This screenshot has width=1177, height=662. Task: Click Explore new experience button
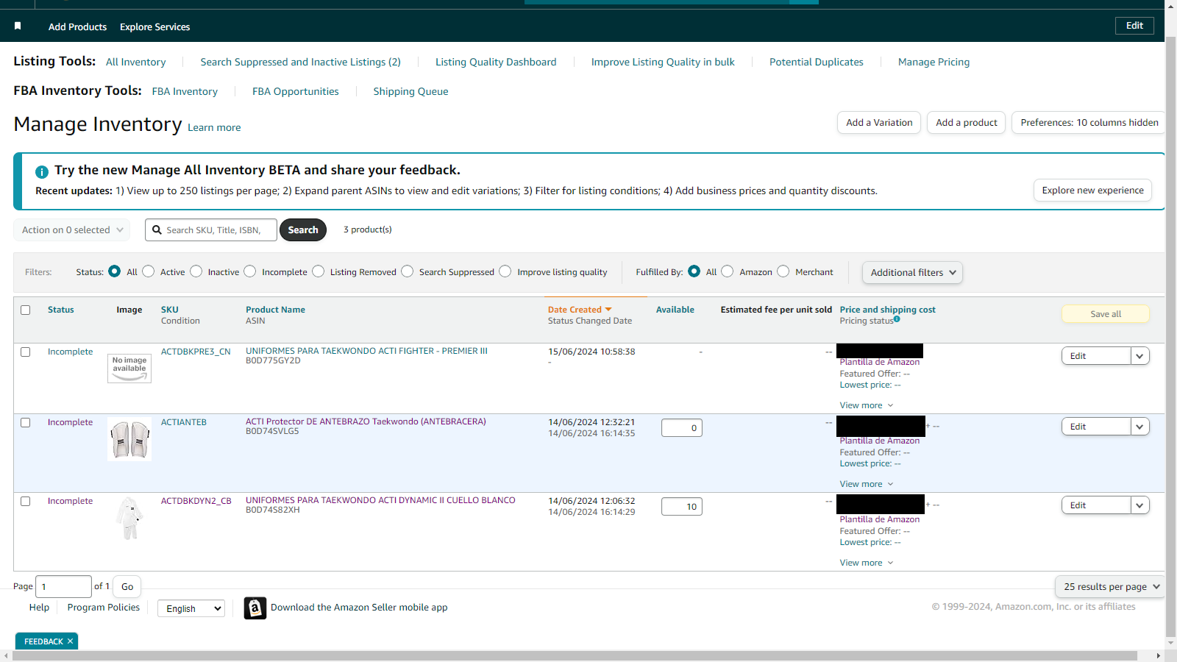pos(1092,190)
